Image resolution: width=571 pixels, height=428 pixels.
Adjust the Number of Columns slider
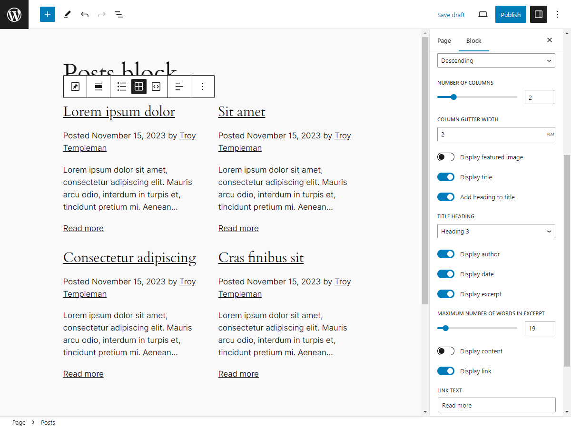[x=477, y=97]
